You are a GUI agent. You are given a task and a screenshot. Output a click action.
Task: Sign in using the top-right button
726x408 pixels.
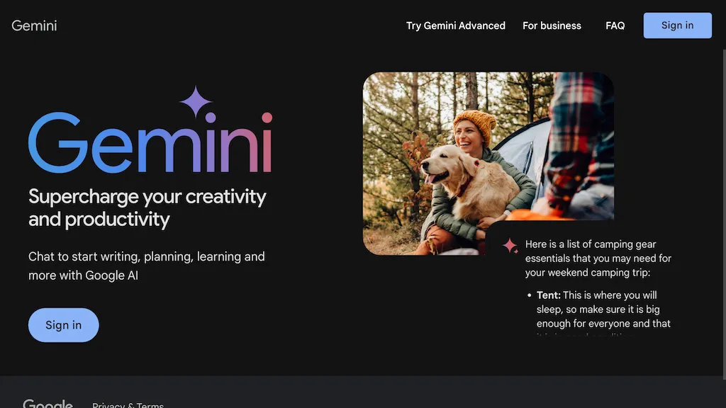[x=677, y=25]
